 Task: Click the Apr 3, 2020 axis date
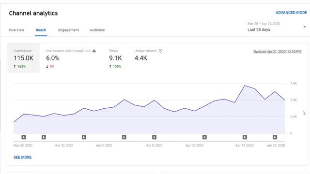(x=104, y=145)
